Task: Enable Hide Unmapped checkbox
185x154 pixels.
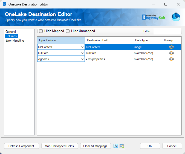Action: click(68, 31)
